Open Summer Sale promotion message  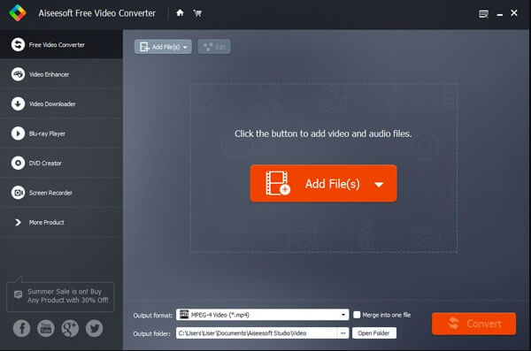60,296
